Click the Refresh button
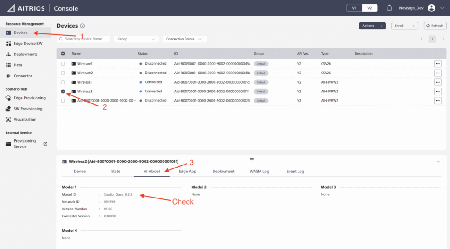Viewport: 450px width, 249px height. [x=435, y=26]
